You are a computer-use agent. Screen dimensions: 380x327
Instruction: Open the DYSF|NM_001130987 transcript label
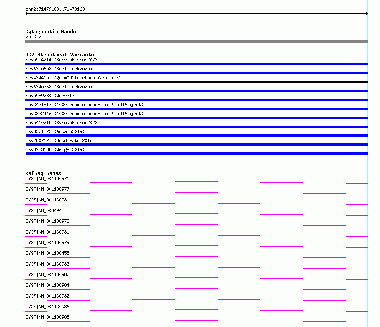pos(47,274)
